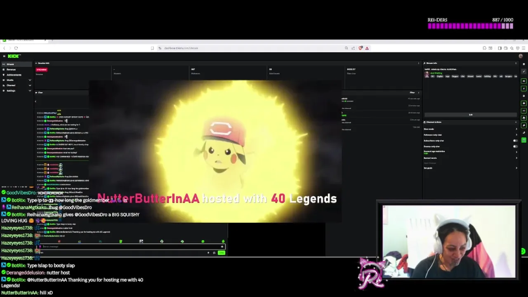Open the emote picker inside the chat message box
The image size is (528, 297).
click(222, 247)
